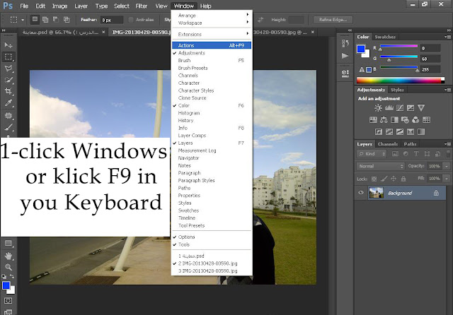Open the Actions play icon in dock
The width and height of the screenshot is (453, 315).
pos(345,56)
